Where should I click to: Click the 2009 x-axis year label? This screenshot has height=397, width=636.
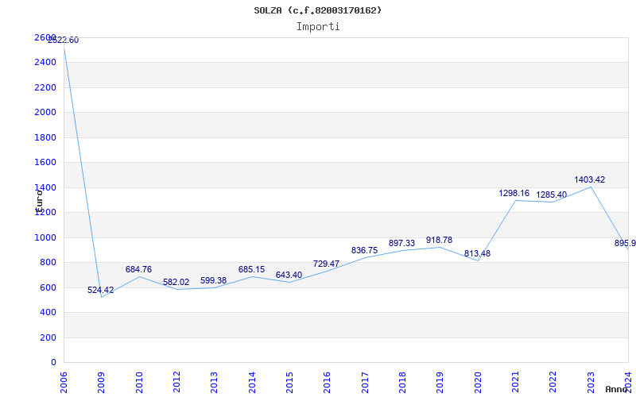coord(101,382)
